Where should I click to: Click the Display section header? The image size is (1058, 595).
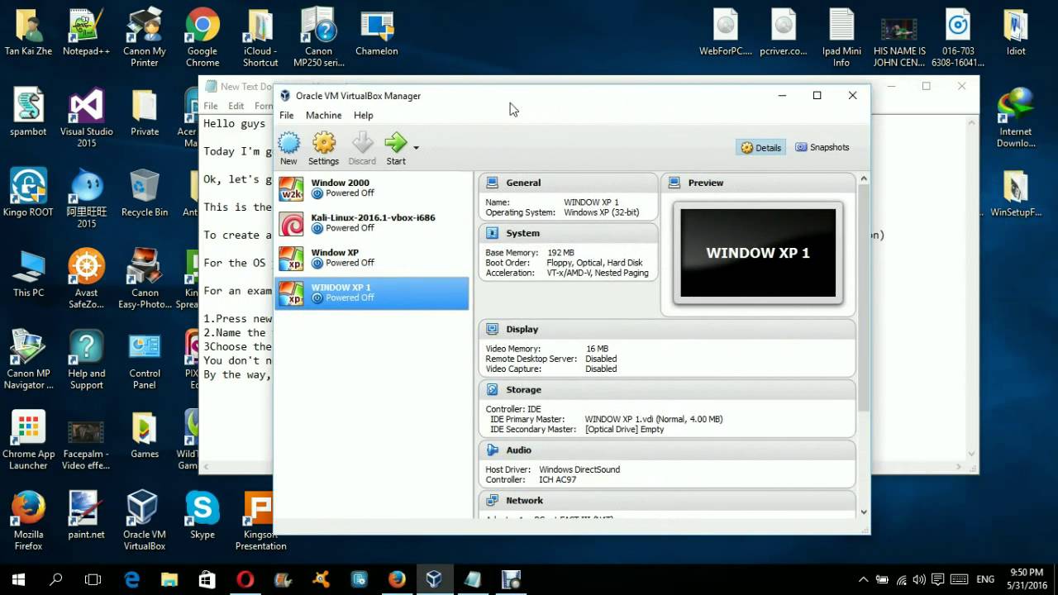point(667,329)
